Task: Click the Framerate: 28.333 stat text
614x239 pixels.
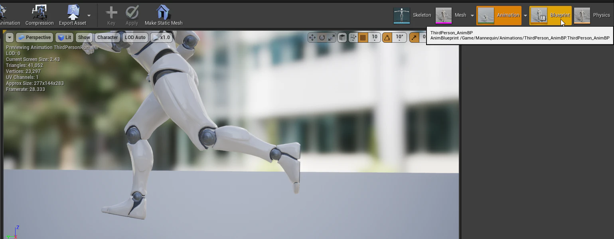Action: (x=25, y=89)
